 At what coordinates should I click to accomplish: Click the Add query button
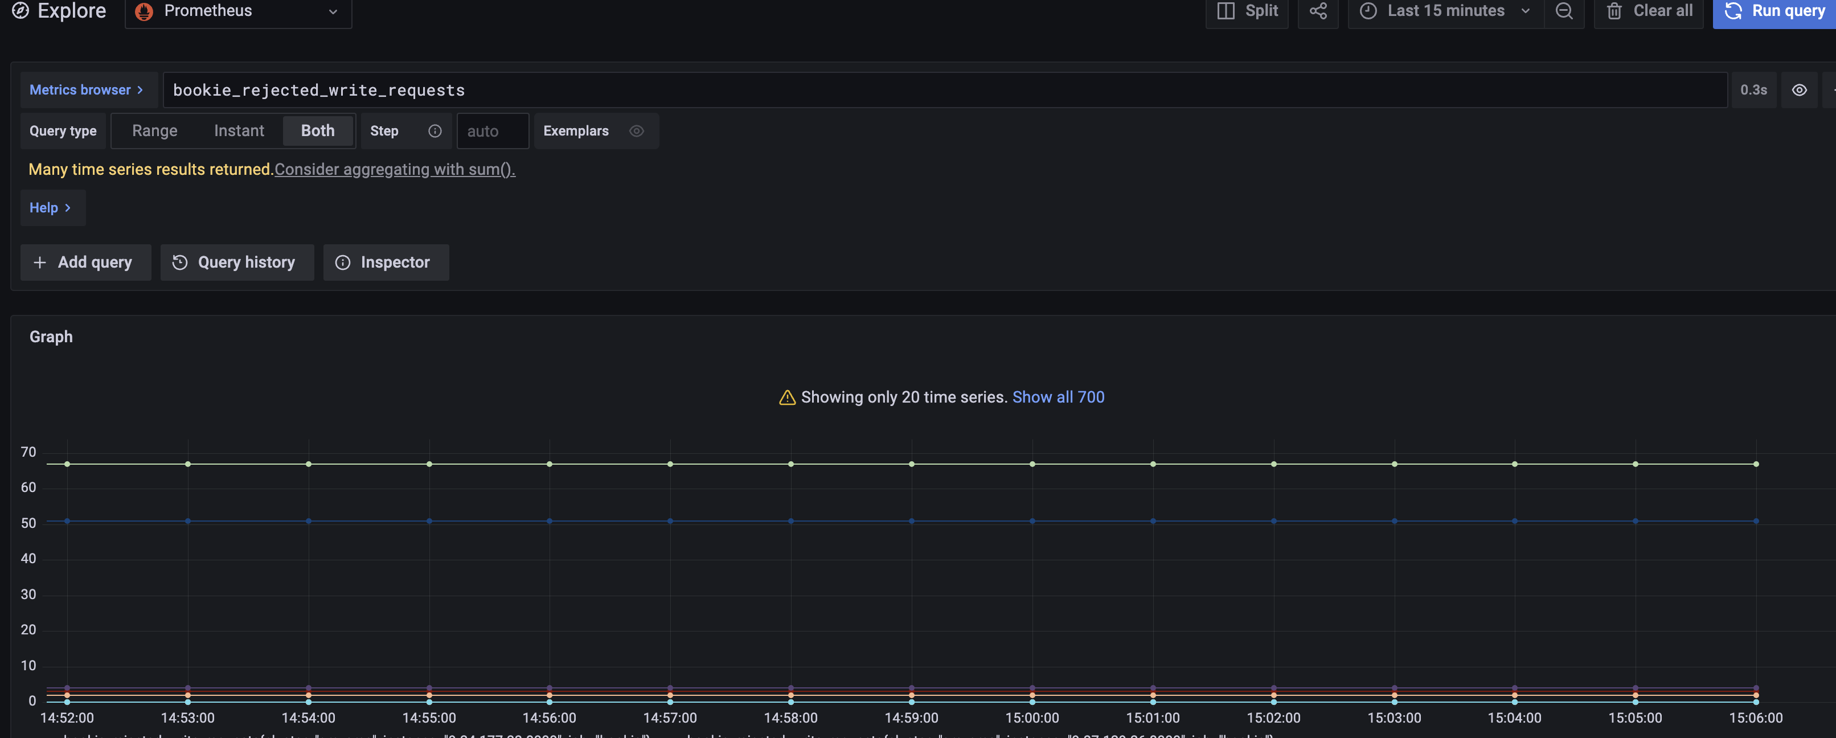tap(85, 262)
